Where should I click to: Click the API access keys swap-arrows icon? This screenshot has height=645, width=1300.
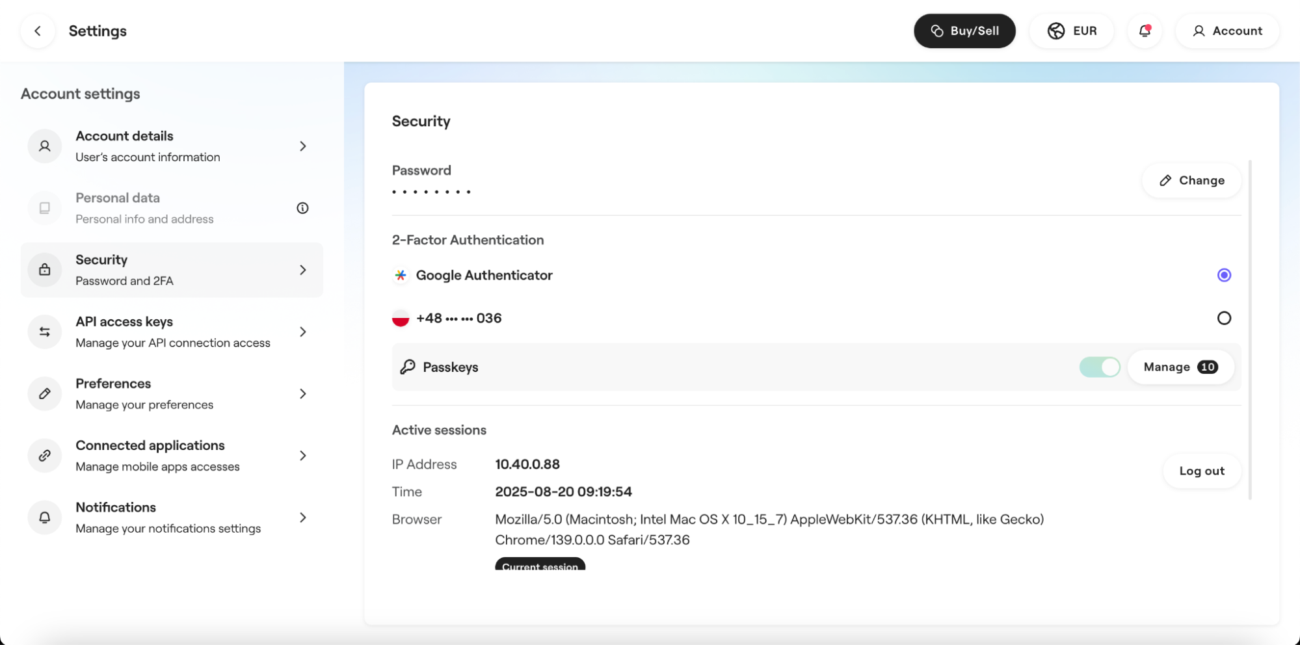point(45,332)
